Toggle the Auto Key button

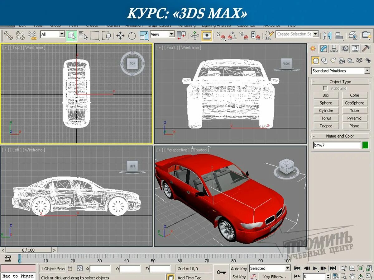tap(239, 269)
